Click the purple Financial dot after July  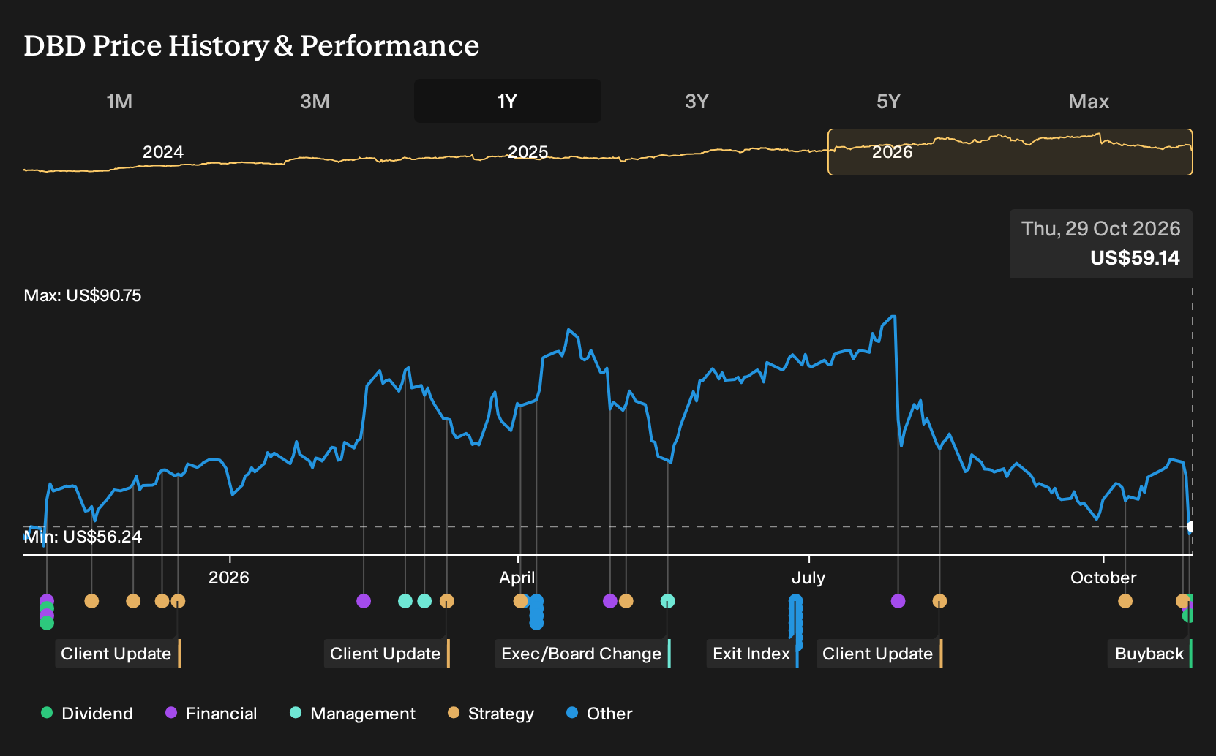pos(898,601)
